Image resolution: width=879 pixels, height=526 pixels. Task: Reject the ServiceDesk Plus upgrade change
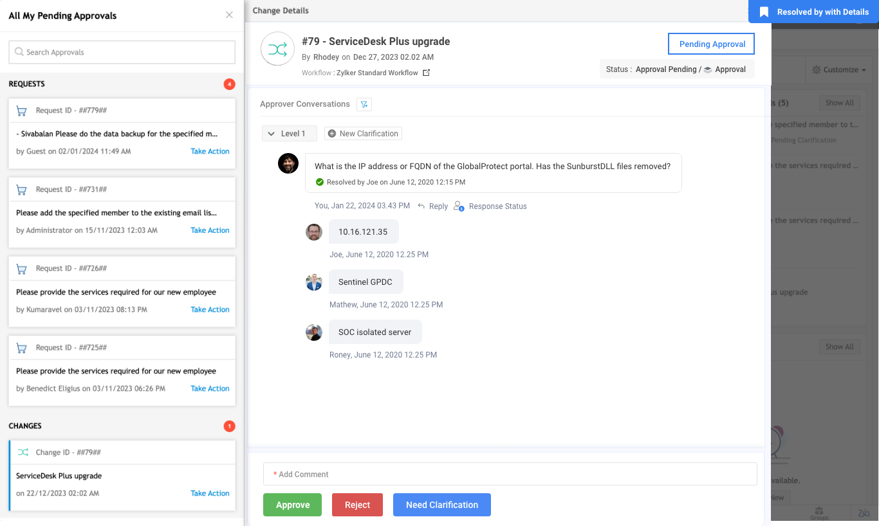pyautogui.click(x=357, y=505)
